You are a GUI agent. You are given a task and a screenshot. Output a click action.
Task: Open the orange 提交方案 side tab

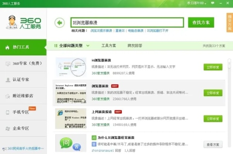[x=230, y=22]
